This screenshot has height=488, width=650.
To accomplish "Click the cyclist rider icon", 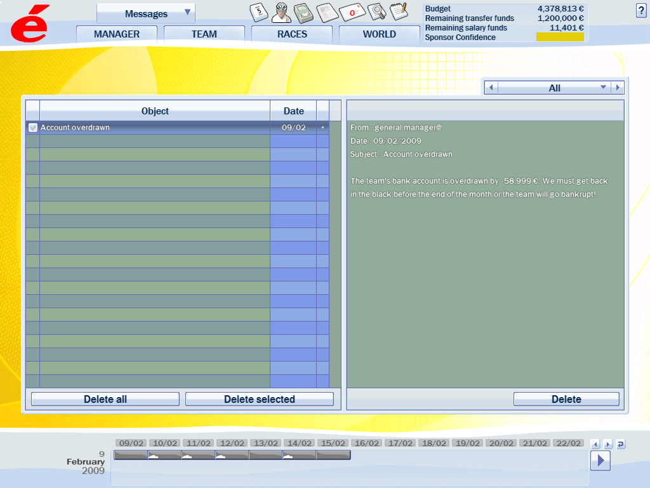I will click(282, 12).
